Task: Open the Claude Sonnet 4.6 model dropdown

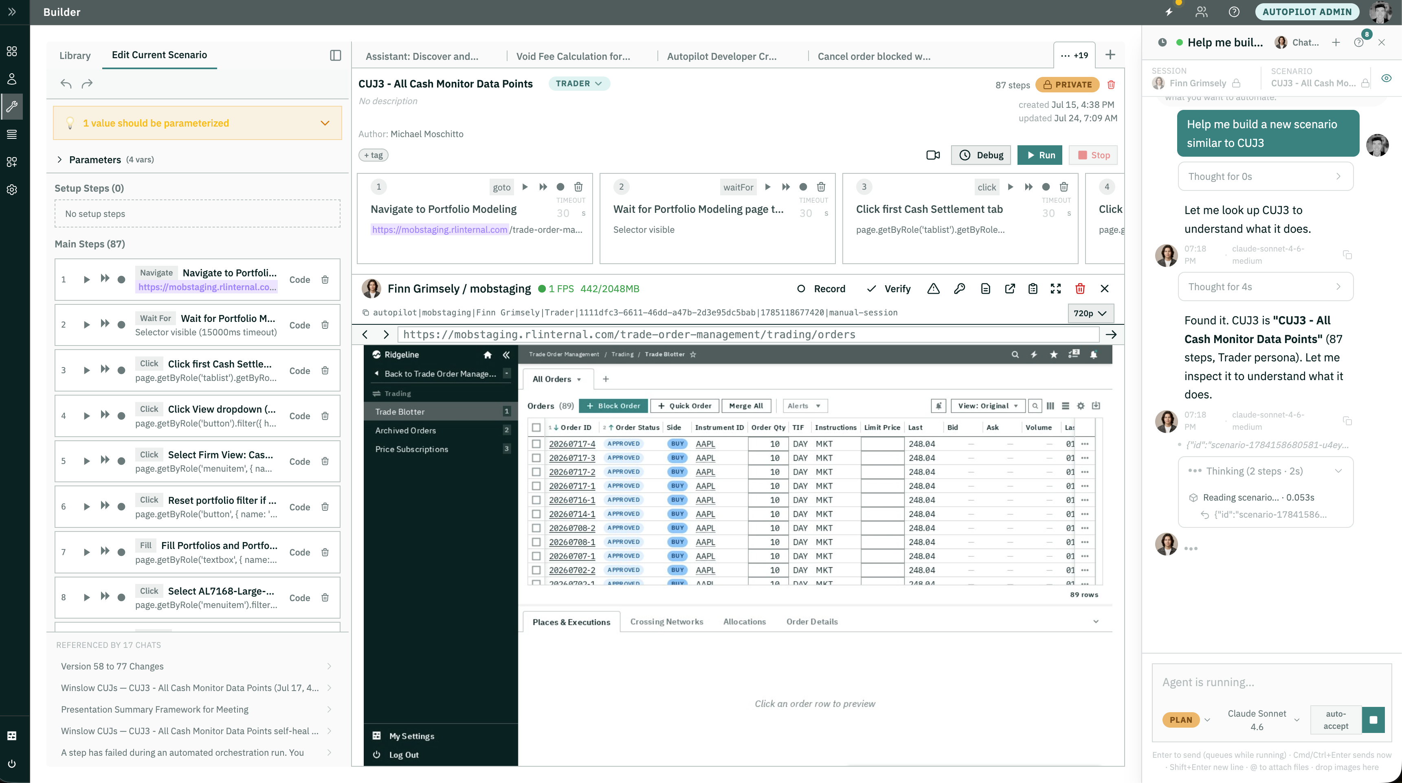Action: click(x=1263, y=720)
